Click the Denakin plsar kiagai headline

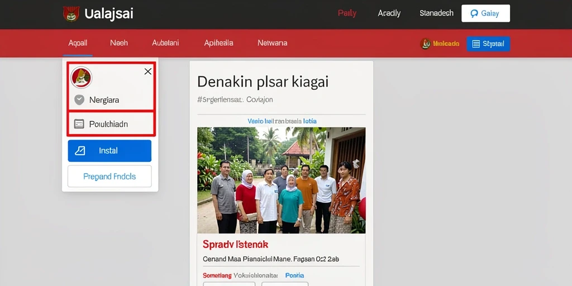click(263, 82)
